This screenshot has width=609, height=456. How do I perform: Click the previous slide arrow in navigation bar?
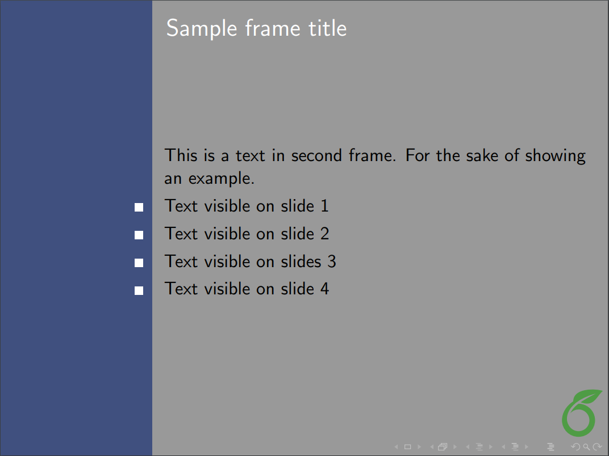click(x=397, y=447)
